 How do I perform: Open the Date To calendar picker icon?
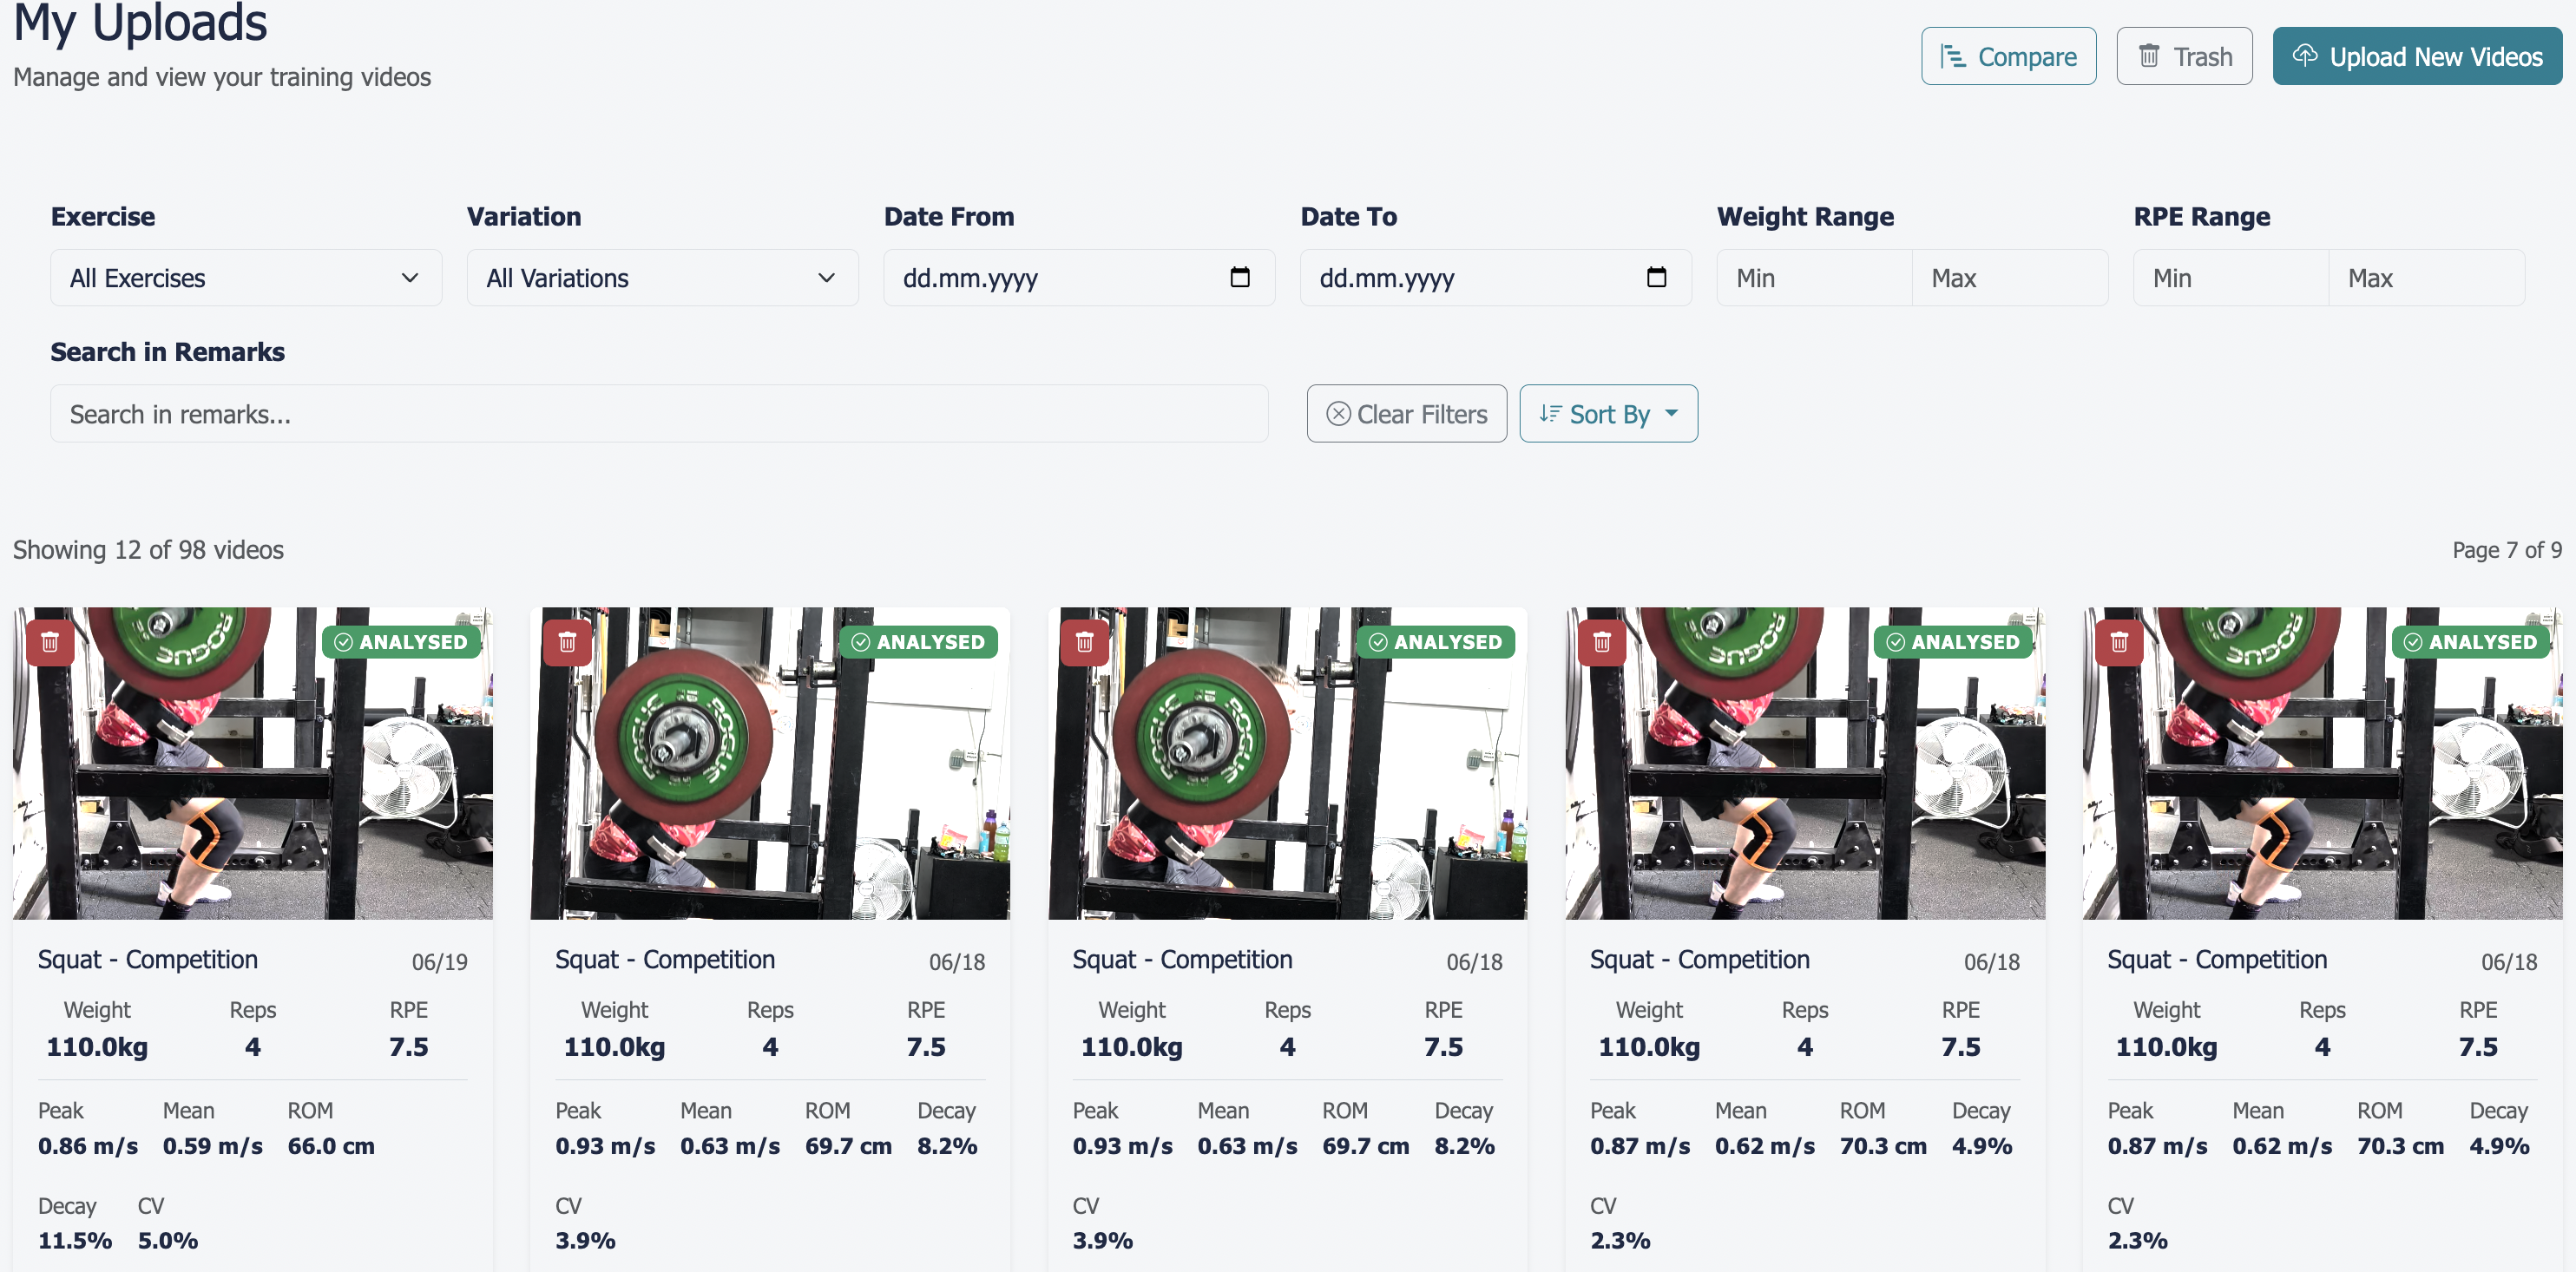coord(1656,277)
